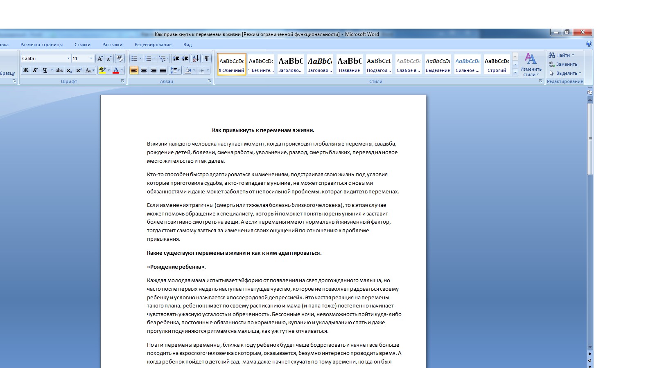The height and width of the screenshot is (368, 655).
Task: Click the multilevel list icon
Action: click(x=162, y=58)
